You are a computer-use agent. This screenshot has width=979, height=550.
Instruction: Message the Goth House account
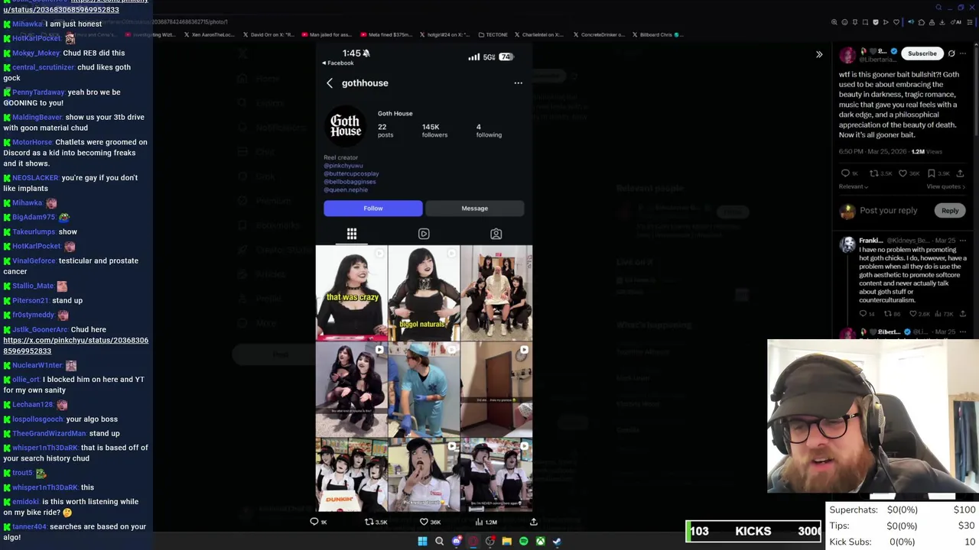(x=474, y=208)
